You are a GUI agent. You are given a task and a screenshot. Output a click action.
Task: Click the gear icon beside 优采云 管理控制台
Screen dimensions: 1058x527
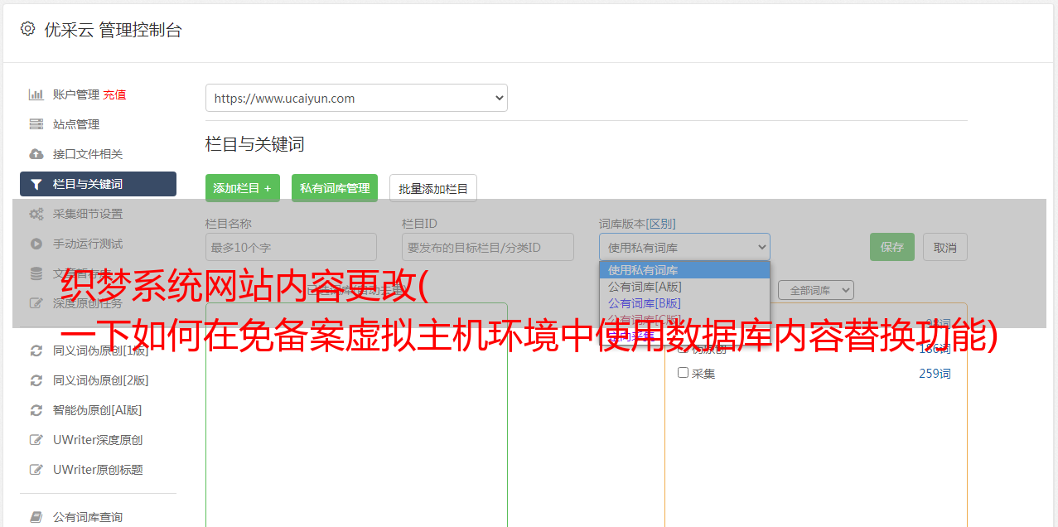[x=27, y=29]
